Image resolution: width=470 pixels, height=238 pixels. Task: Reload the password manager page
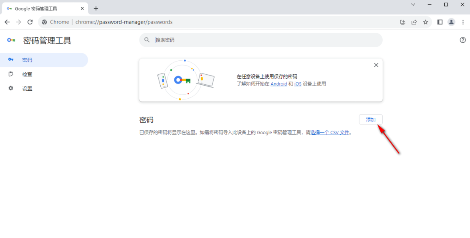(30, 22)
